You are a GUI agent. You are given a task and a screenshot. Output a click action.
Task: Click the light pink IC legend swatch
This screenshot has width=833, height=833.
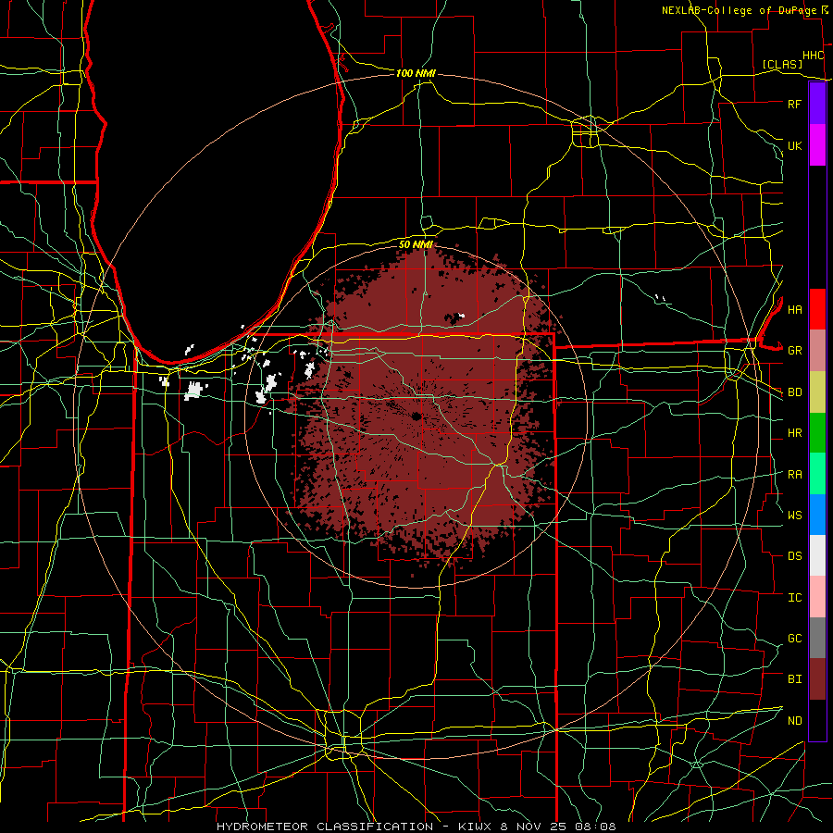coord(817,597)
